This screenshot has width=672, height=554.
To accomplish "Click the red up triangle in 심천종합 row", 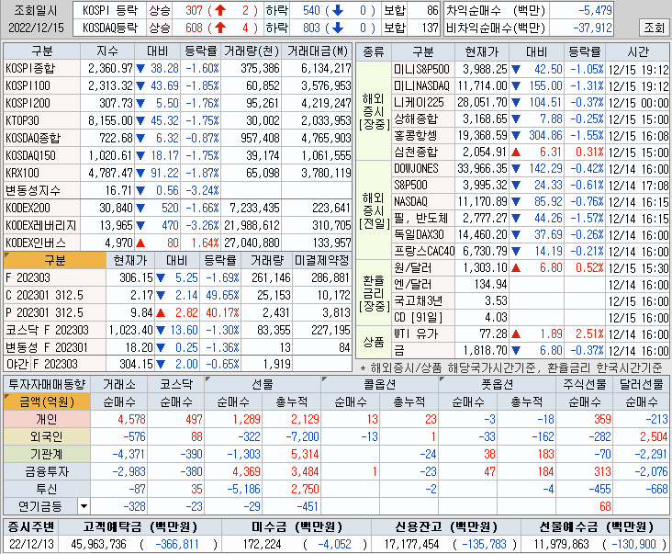I will 516,153.
